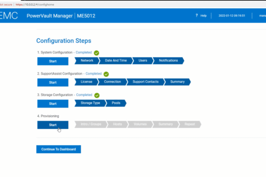Select the Notifications step chevron
The width and height of the screenshot is (266, 177).
click(168, 61)
